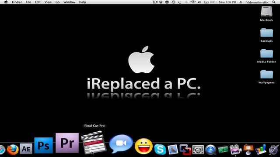Launch QuickTime Player from the Dock
280x157 pixels.
211,150
